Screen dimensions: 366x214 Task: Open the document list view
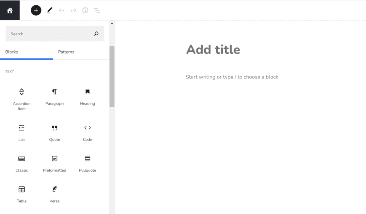tap(97, 10)
